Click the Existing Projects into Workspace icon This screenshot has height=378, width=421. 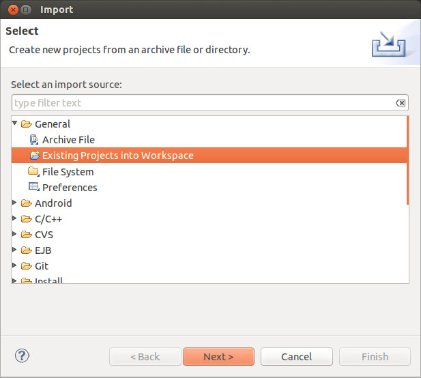pos(34,156)
